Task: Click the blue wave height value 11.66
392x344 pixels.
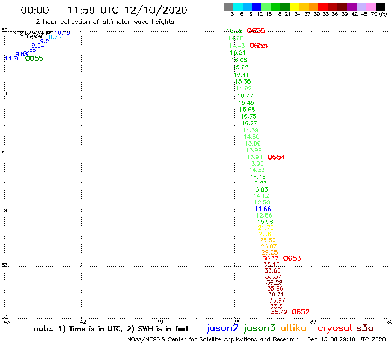Action: [263, 209]
